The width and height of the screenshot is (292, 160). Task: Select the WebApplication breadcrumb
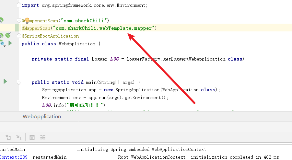point(41,117)
